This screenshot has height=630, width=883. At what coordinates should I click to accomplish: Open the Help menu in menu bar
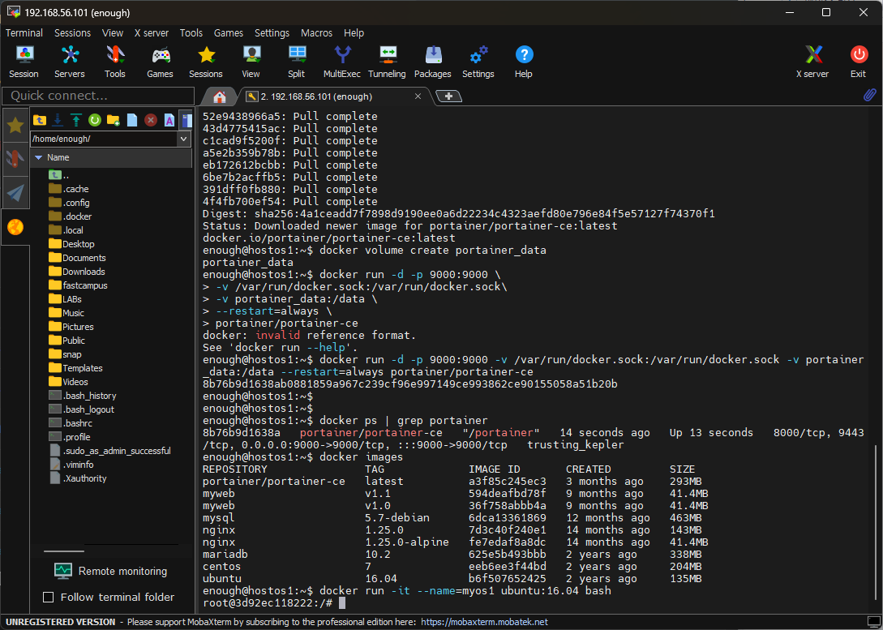[354, 32]
